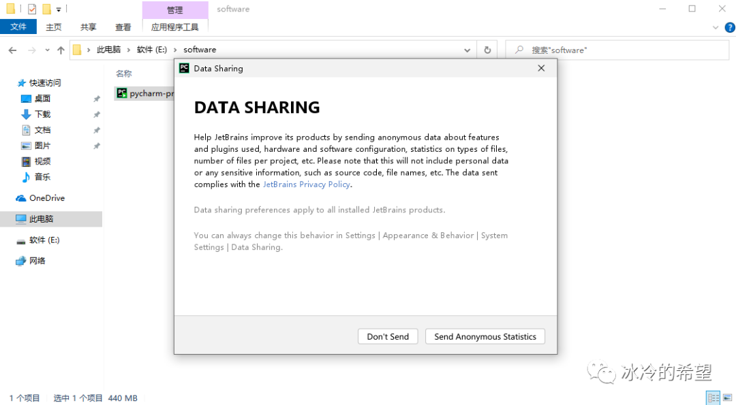
Task: Click 软件 (E:) in the address path
Action: click(x=151, y=50)
